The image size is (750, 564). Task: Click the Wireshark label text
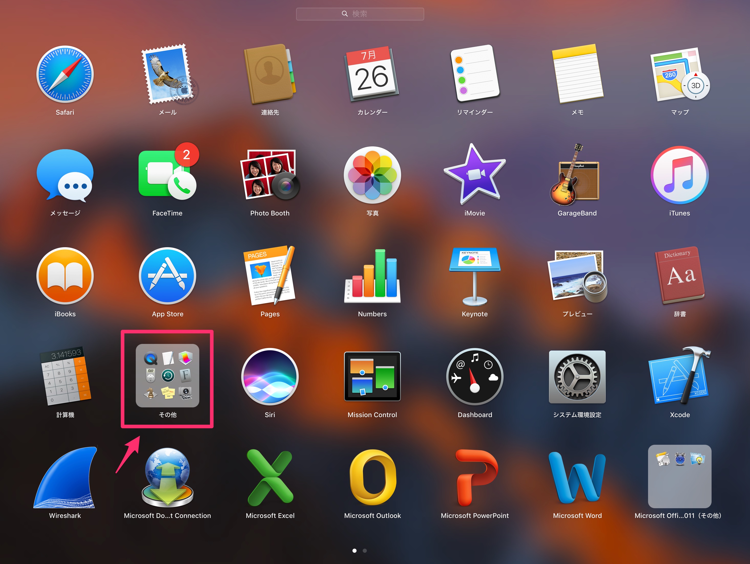pos(65,516)
